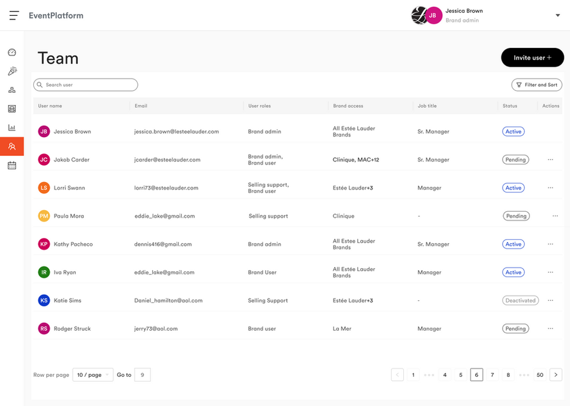This screenshot has width=570, height=406.
Task: Open Filter and Sort options
Action: (x=537, y=85)
